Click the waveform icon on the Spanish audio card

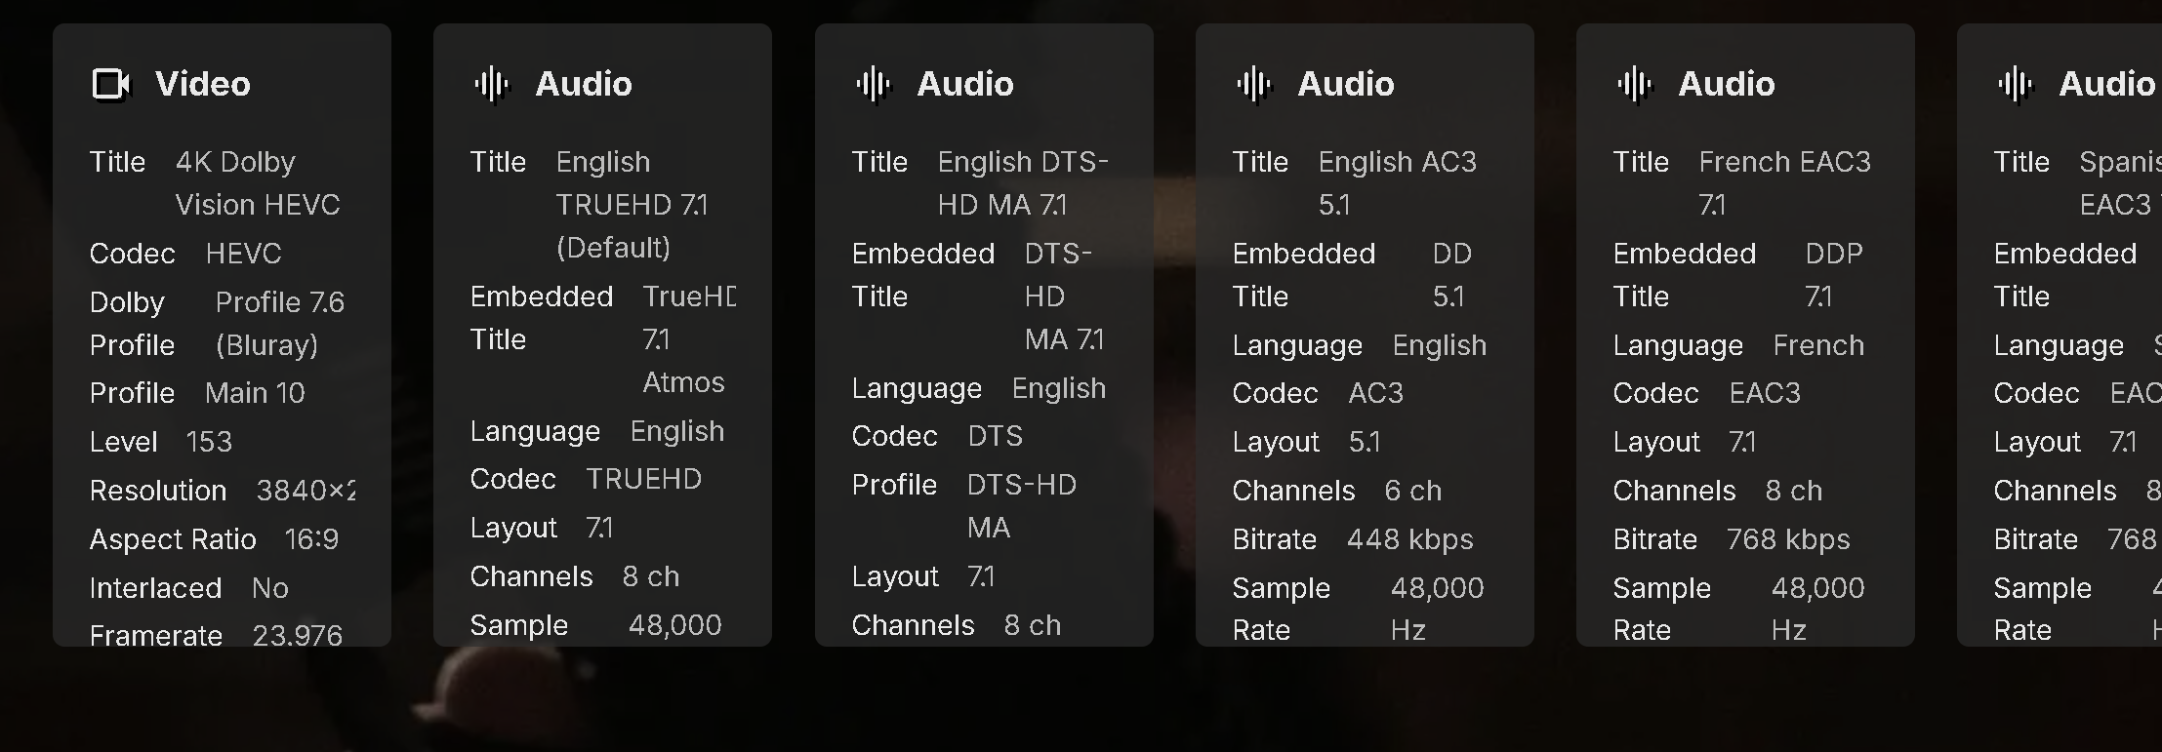[x=2015, y=85]
